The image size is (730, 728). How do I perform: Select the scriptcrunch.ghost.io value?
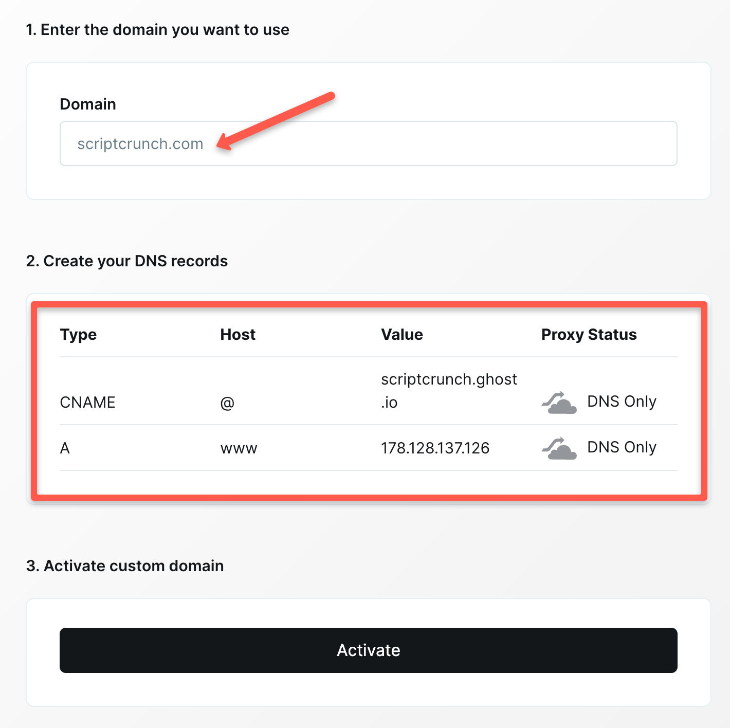click(449, 391)
